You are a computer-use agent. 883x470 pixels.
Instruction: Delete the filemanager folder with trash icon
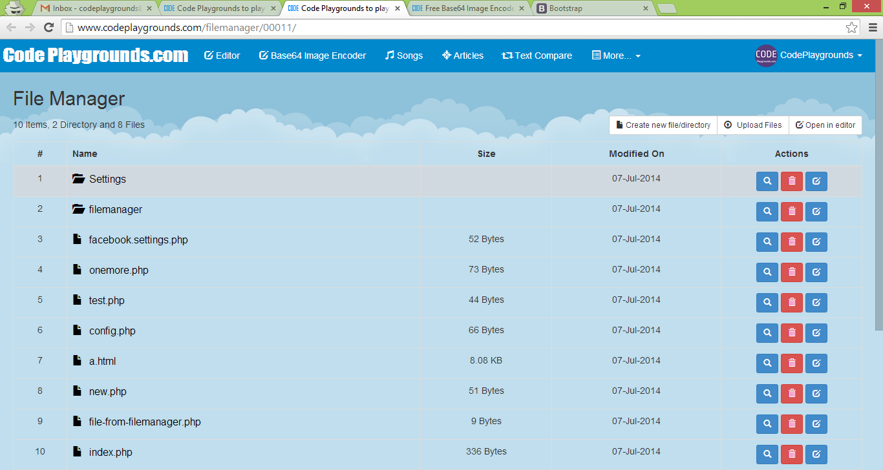click(791, 212)
